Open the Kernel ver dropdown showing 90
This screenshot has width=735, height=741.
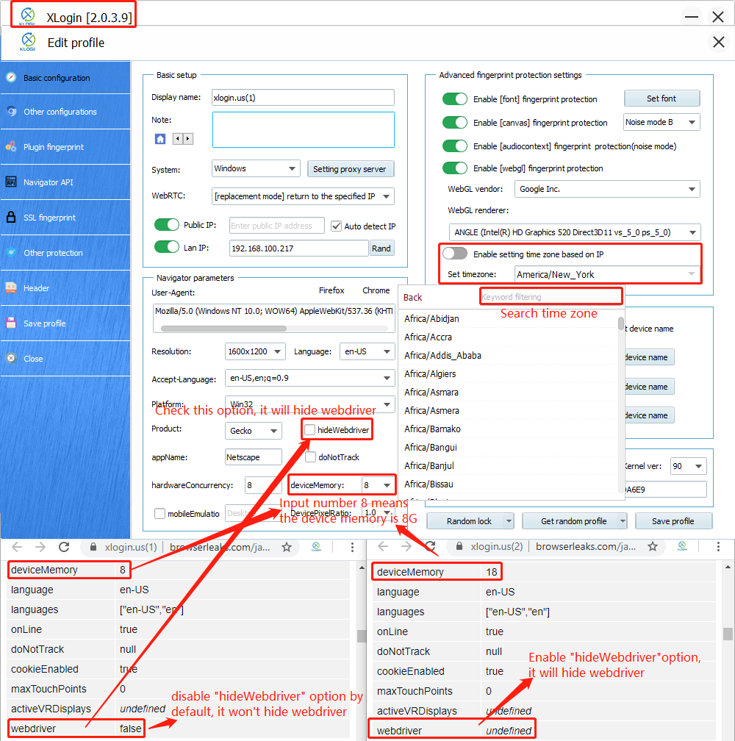pos(688,466)
